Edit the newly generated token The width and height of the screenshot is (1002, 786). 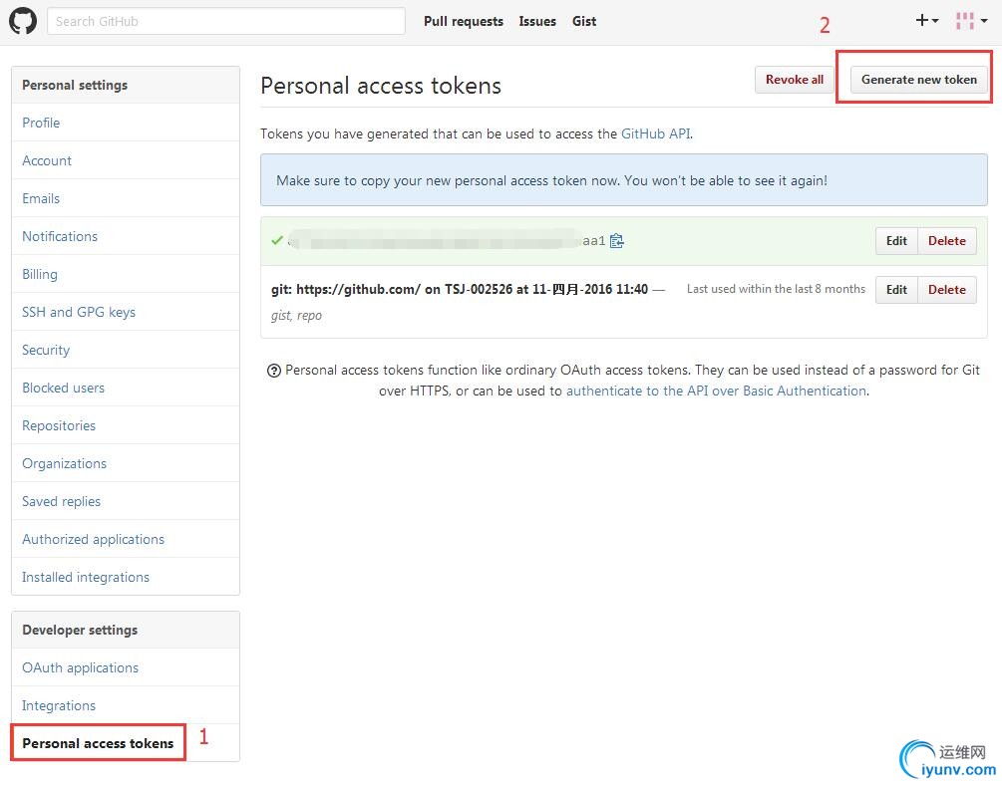coord(896,241)
